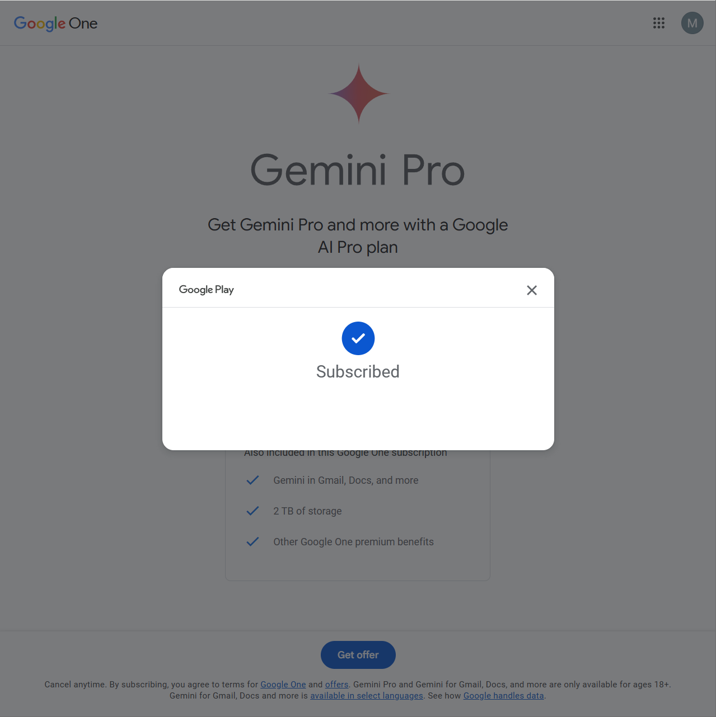Screen dimensions: 716x717
Task: Click the Get offer button
Action: tap(358, 655)
